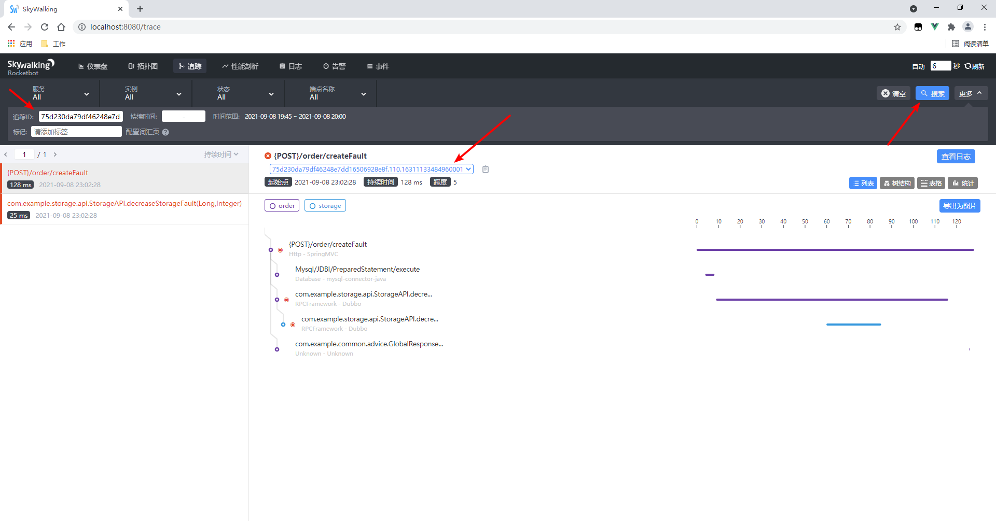This screenshot has height=521, width=996.
Task: Open the trace ID selector dropdown
Action: pos(371,169)
